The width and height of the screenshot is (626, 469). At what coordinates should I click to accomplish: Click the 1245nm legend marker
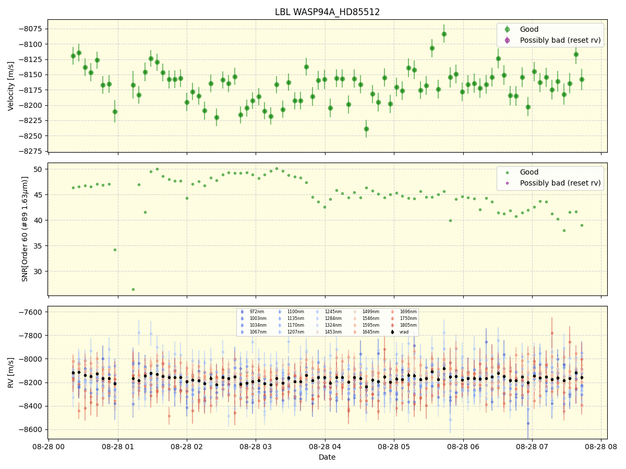(x=317, y=312)
